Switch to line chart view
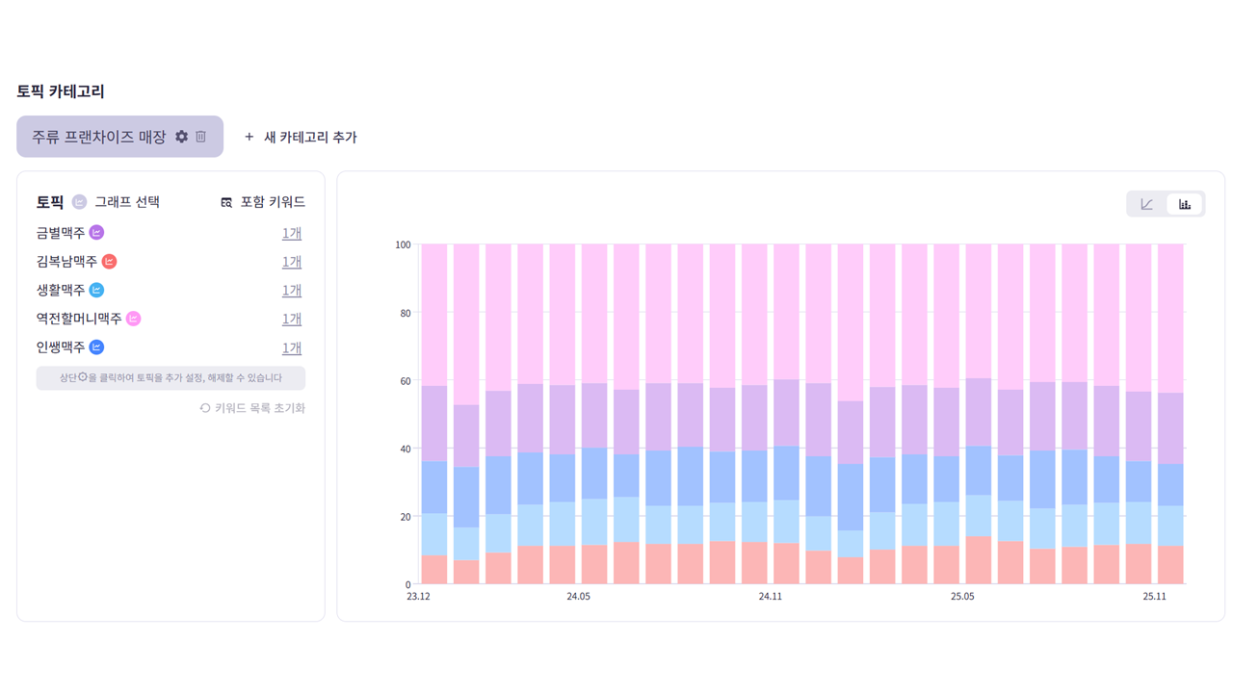 point(1146,204)
